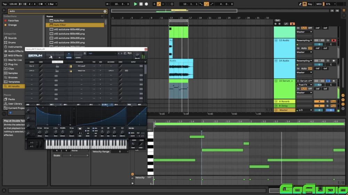Click the Tap tempo button
This screenshot has height=195, width=348.
[5, 4]
